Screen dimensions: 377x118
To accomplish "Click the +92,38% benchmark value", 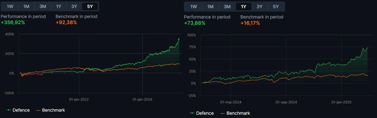I will [66, 22].
